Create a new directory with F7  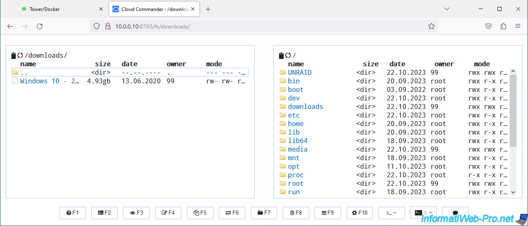264,213
